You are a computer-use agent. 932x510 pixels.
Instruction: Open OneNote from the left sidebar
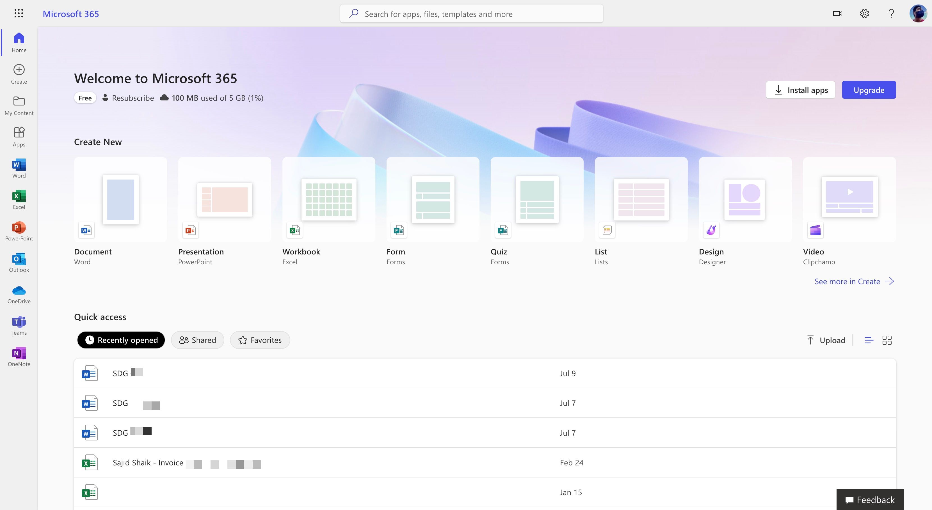tap(19, 356)
